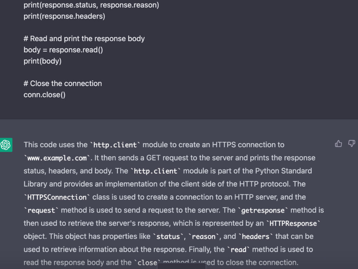Click the inline code 'read' in the explanation
The image size is (358, 269).
[238, 250]
